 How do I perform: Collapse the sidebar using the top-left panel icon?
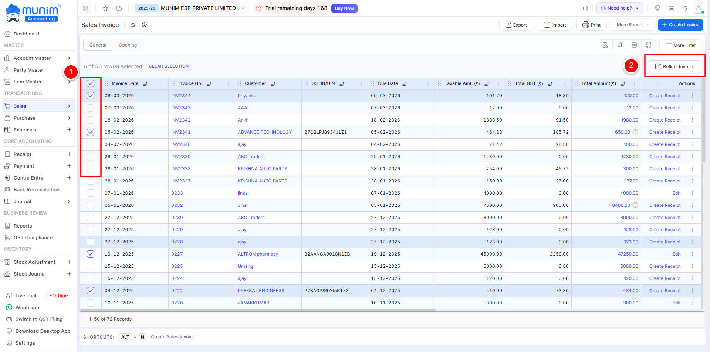(x=85, y=8)
